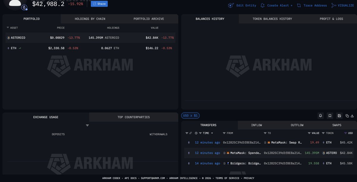Click the alert bell icon above transfers
The image size is (357, 182).
(x=320, y=116)
